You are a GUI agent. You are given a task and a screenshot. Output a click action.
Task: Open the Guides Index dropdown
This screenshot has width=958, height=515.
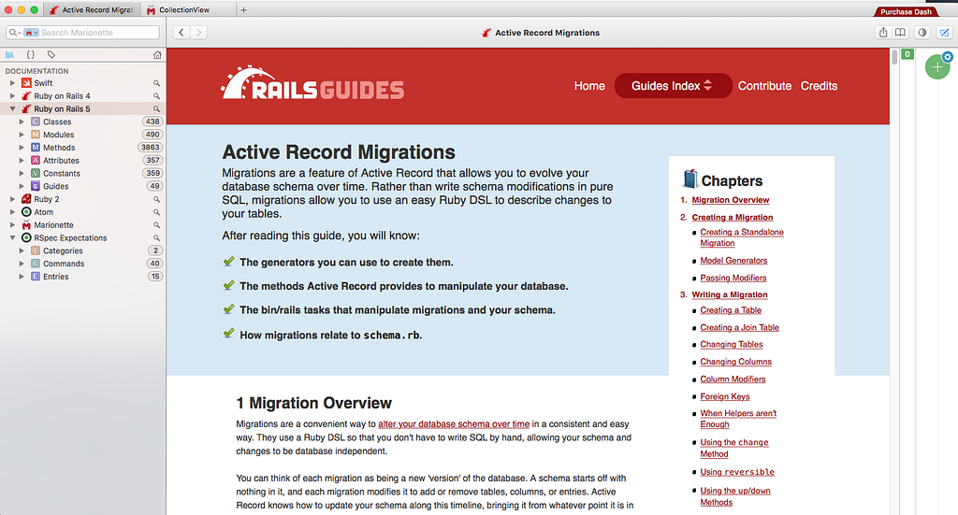coord(673,85)
